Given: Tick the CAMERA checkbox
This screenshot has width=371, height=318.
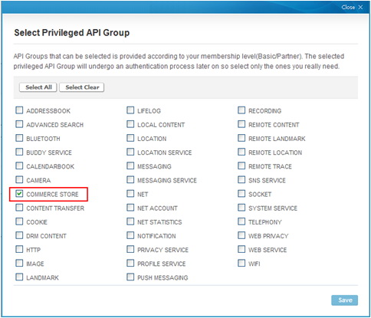Looking at the screenshot, I should [19, 180].
